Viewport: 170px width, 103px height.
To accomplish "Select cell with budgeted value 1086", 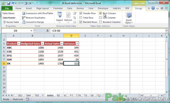I will tap(32, 48).
